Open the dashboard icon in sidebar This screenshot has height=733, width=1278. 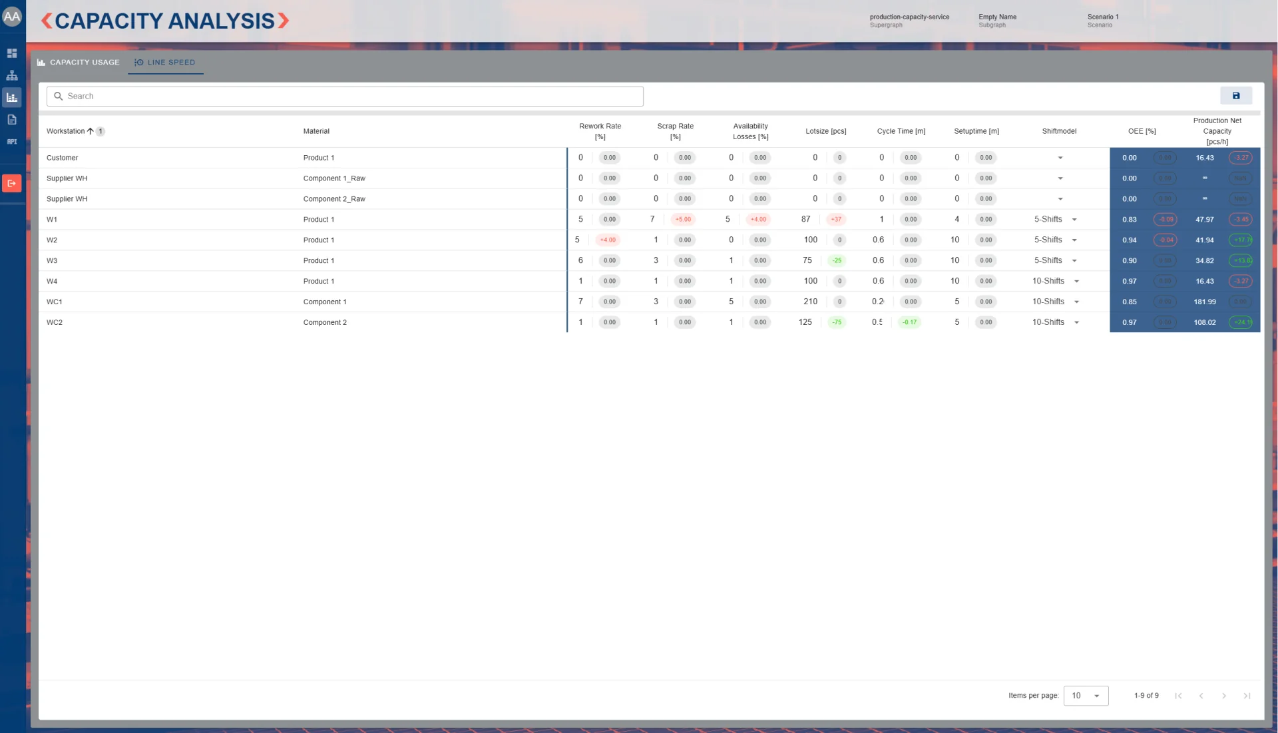point(12,53)
